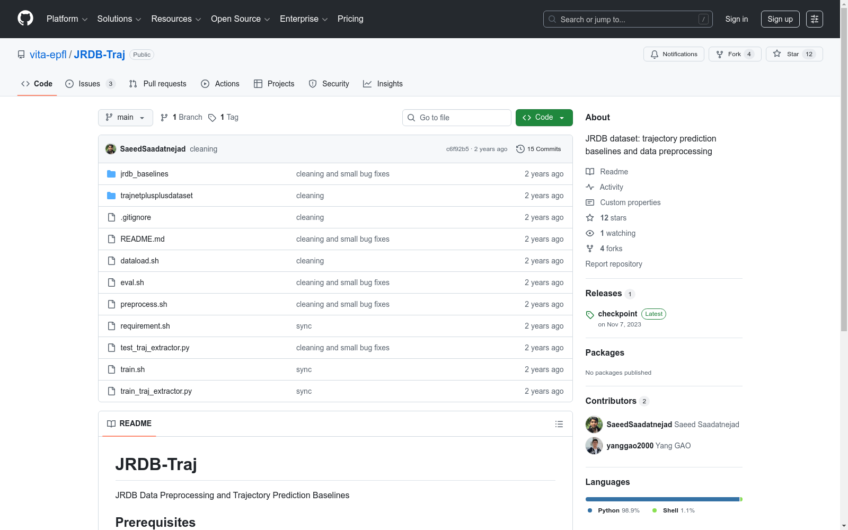The height and width of the screenshot is (530, 848).
Task: Open the main branch selector dropdown
Action: click(x=126, y=118)
